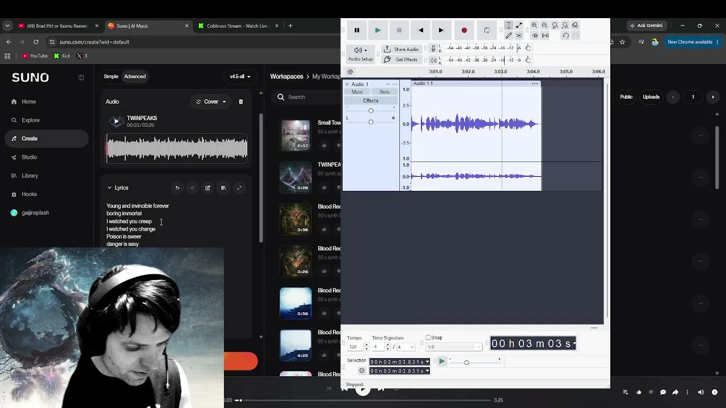This screenshot has width=726, height=408.
Task: Switch Suno to Advanced mode
Action: click(x=135, y=76)
